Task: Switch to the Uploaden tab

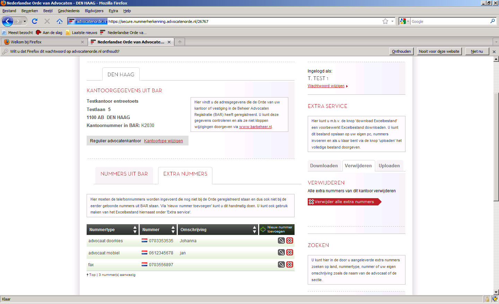Action: 389,166
